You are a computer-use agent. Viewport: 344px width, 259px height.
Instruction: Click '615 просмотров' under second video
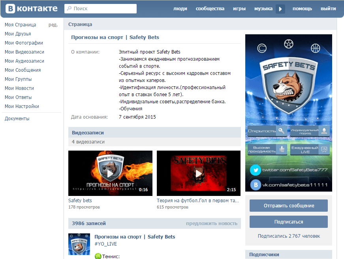tap(173, 207)
